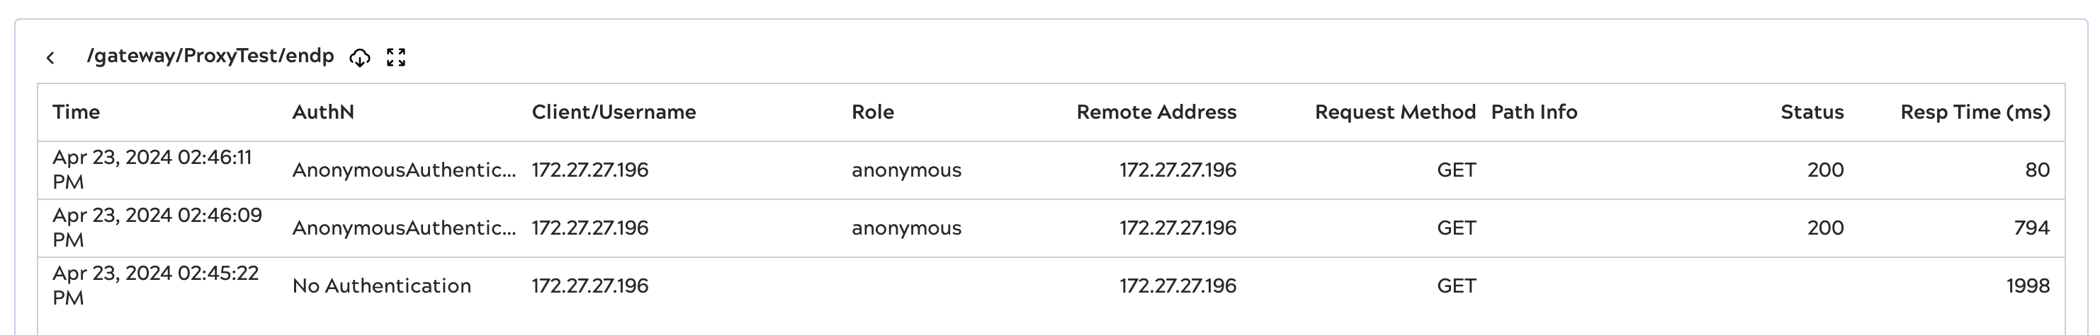Click the Request Method column header

pos(1394,112)
